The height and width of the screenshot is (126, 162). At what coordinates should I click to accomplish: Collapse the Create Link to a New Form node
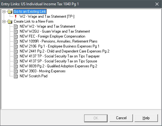click(x=4, y=21)
